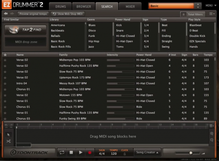This screenshot has height=161, width=219.
Task: Select the arrow pointer tool
Action: pyautogui.click(x=8, y=135)
